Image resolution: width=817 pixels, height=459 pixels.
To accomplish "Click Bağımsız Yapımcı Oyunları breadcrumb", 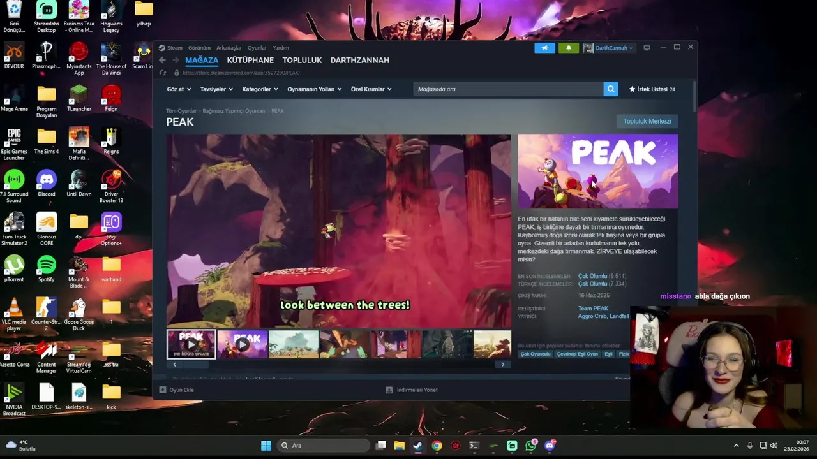I will click(x=234, y=111).
